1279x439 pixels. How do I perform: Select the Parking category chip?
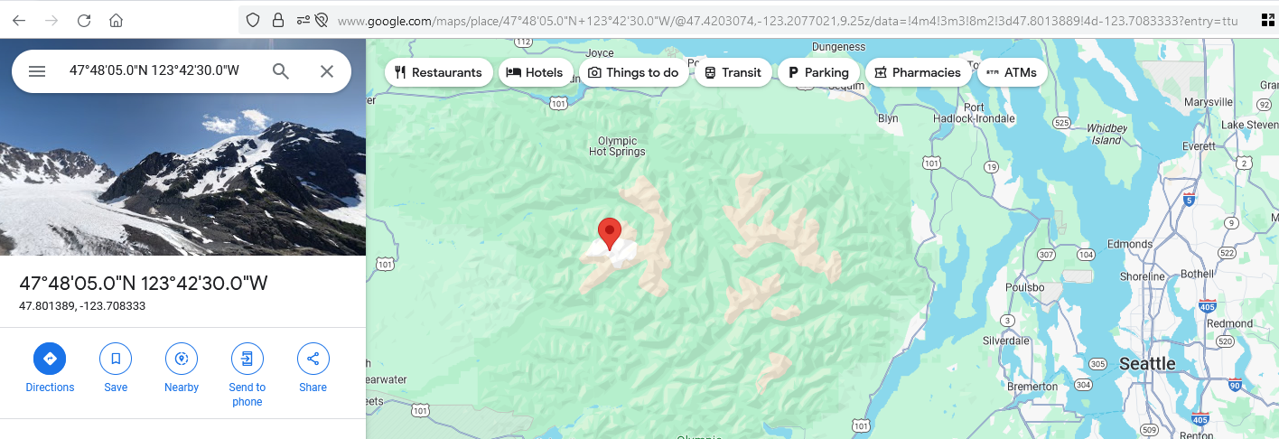pos(819,72)
